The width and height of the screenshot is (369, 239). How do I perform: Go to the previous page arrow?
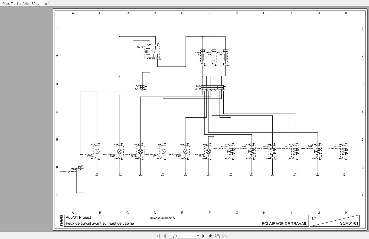(165, 236)
